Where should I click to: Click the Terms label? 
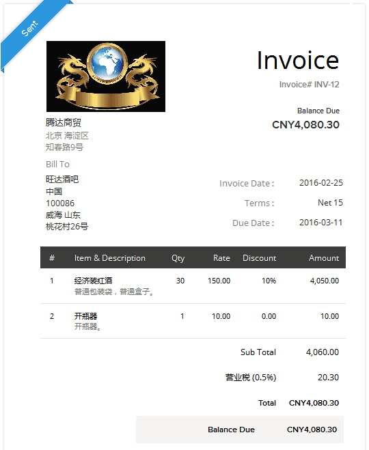click(x=259, y=203)
